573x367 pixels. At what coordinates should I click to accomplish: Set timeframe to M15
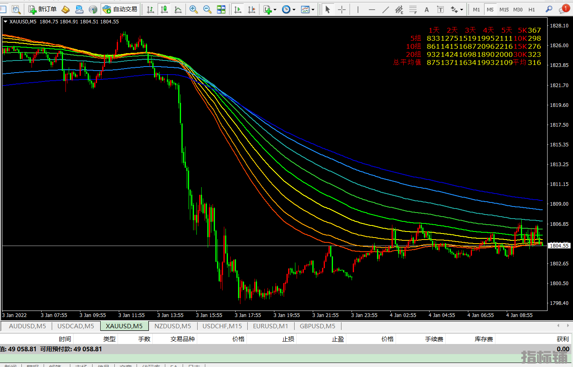coord(504,10)
